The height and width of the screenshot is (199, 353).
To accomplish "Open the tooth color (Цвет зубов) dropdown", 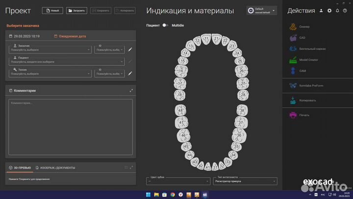I will coord(178,181).
